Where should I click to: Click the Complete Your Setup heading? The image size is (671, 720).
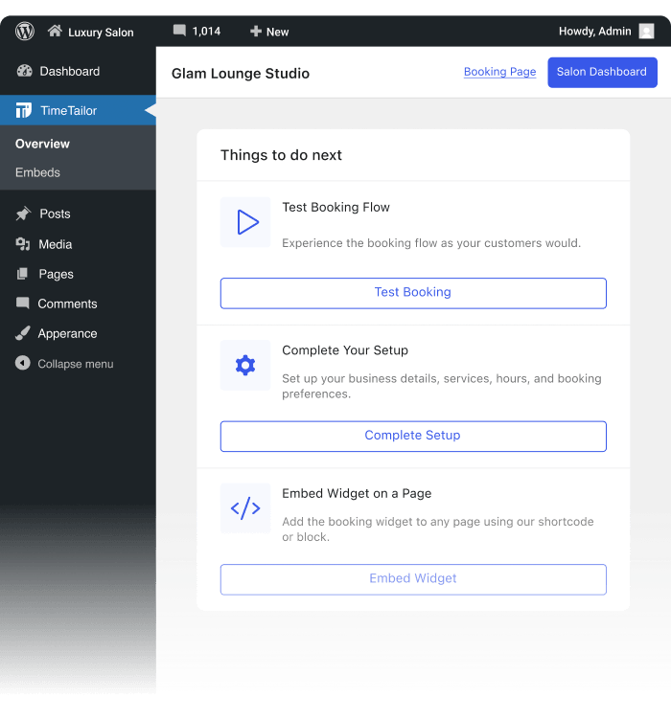coord(345,350)
